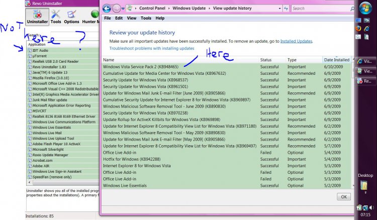Open the View menu
Image resolution: width=377 pixels, height=220 pixels.
[132, 18]
